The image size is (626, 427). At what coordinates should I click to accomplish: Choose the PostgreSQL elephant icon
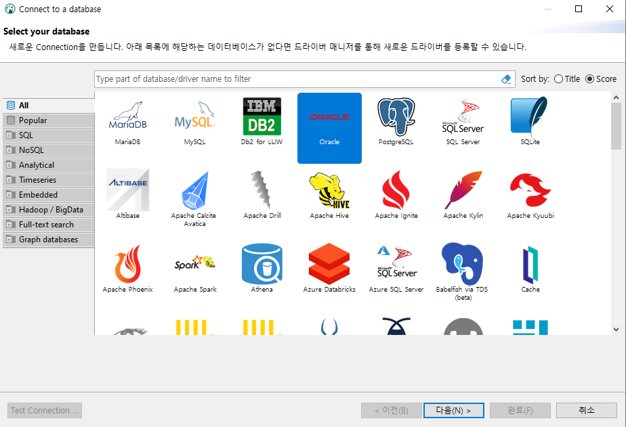pos(396,116)
